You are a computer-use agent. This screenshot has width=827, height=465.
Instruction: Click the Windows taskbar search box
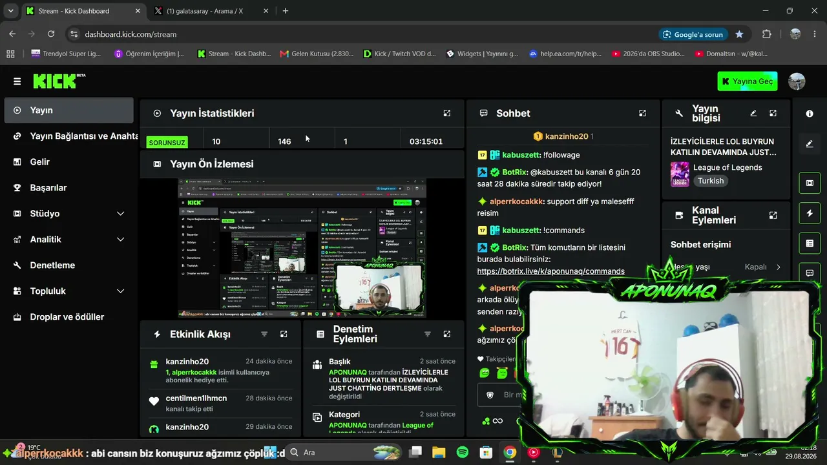coord(344,453)
